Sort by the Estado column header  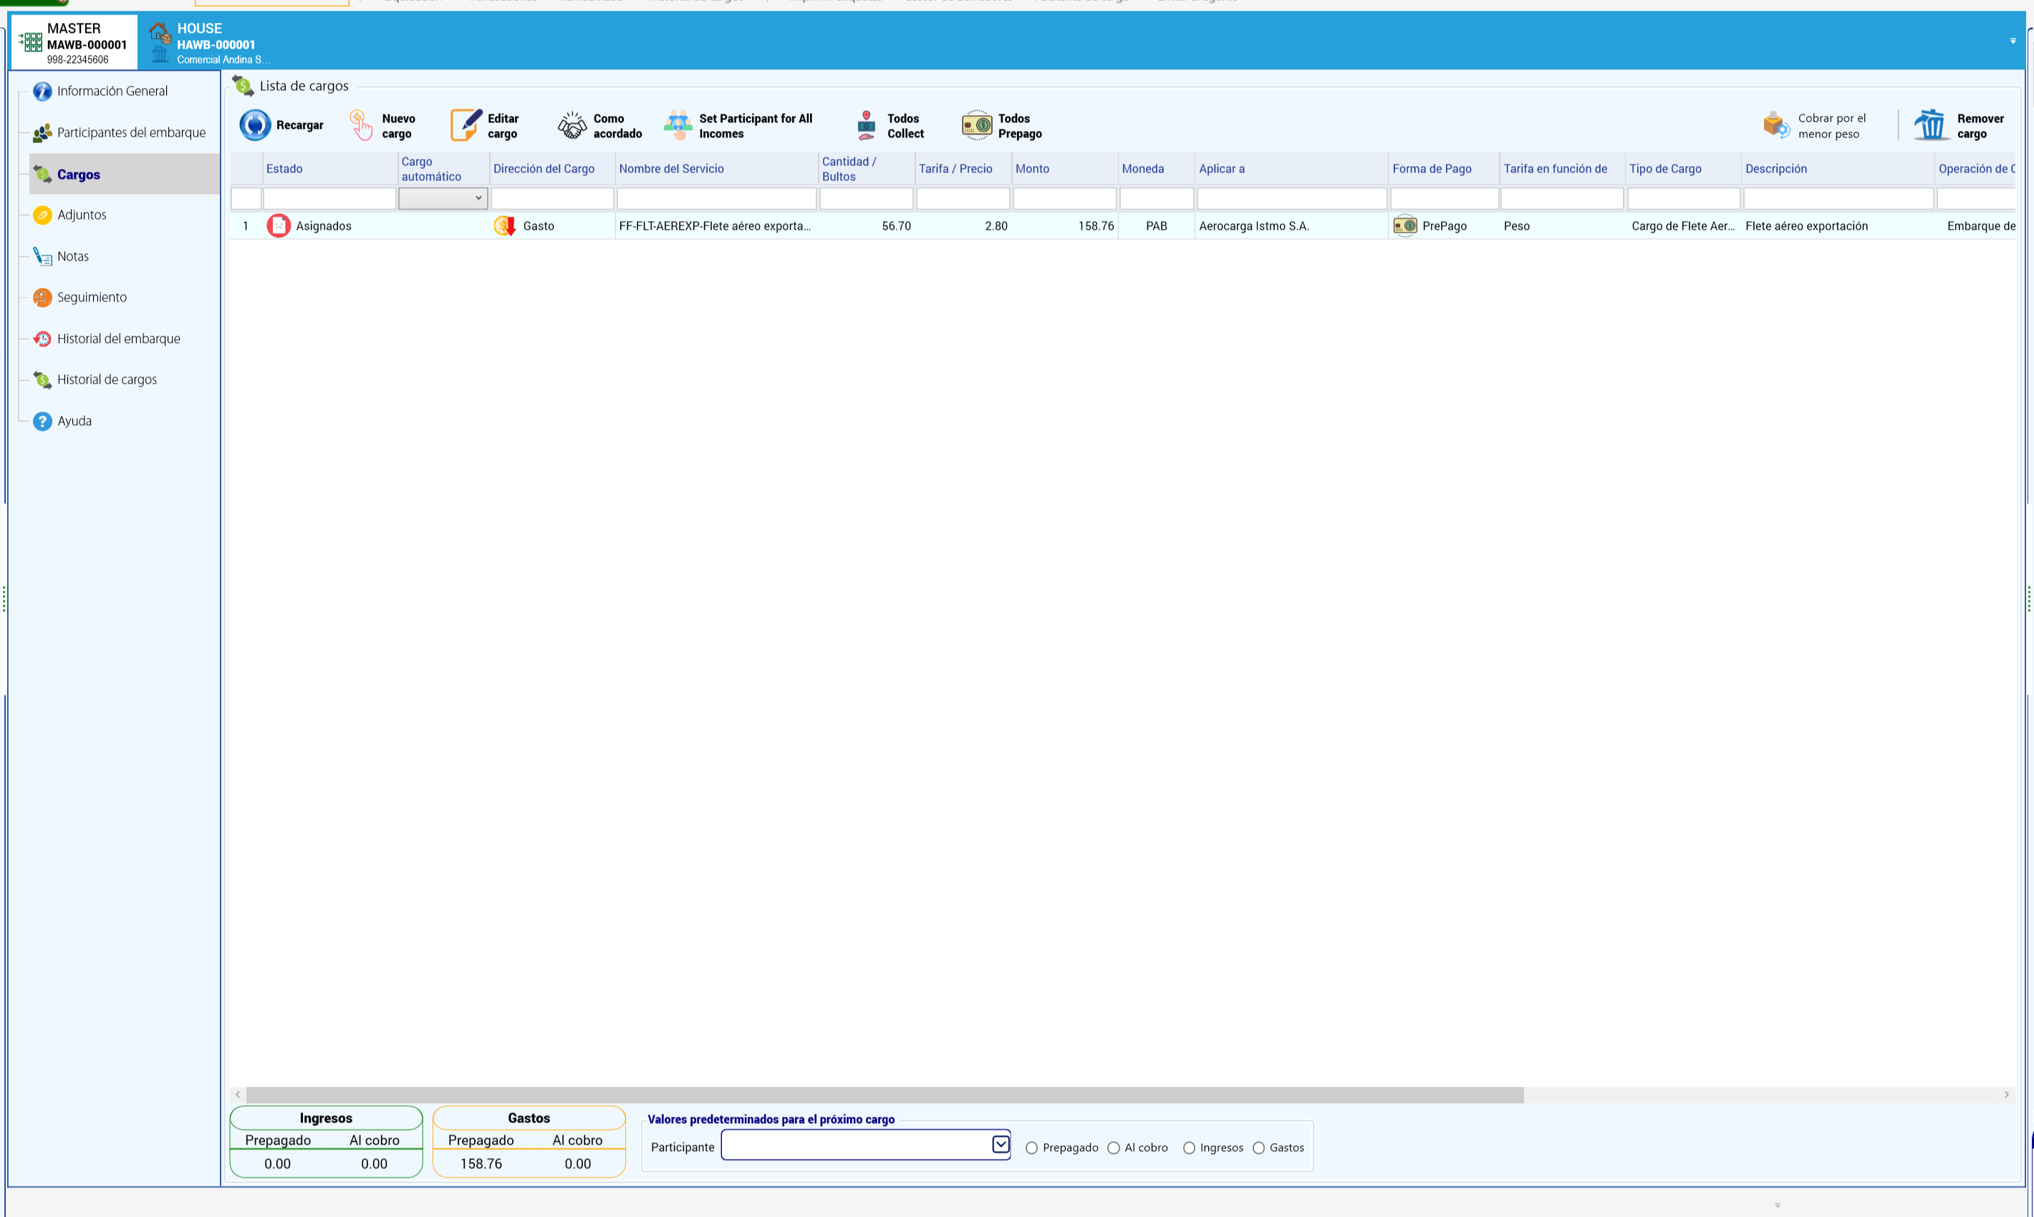[330, 168]
